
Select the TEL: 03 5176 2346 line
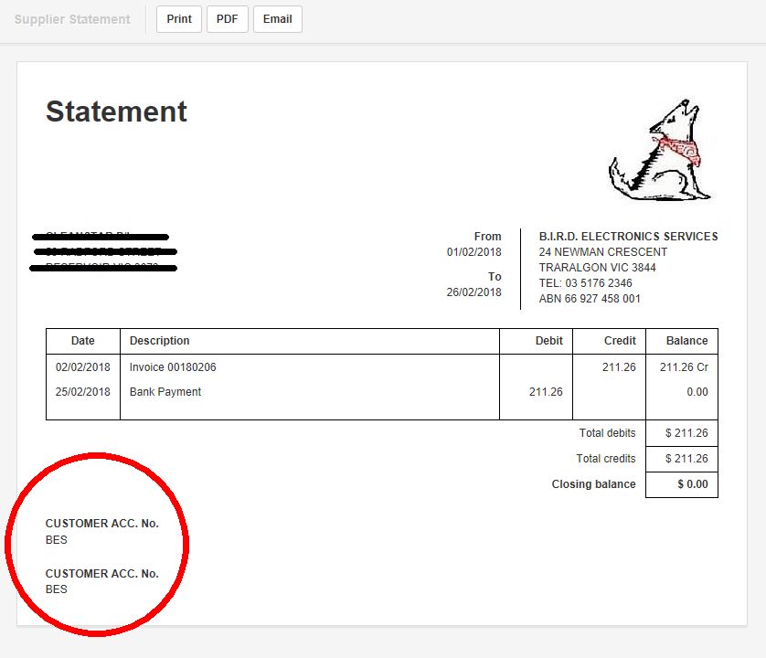point(585,283)
